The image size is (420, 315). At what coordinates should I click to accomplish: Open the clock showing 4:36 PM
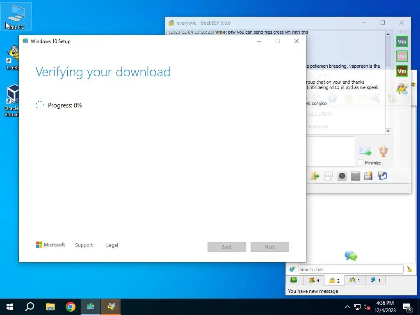[x=385, y=307]
